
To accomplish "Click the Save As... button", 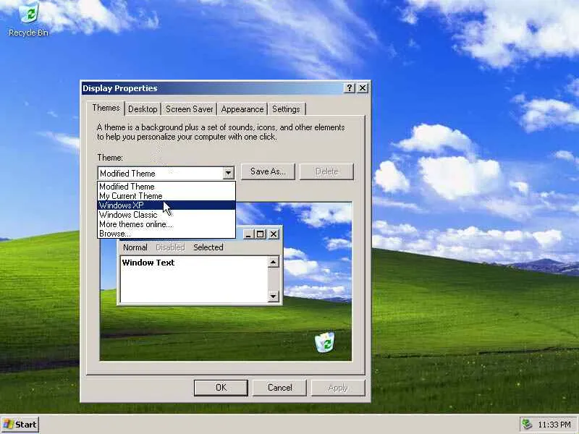I will click(x=268, y=171).
